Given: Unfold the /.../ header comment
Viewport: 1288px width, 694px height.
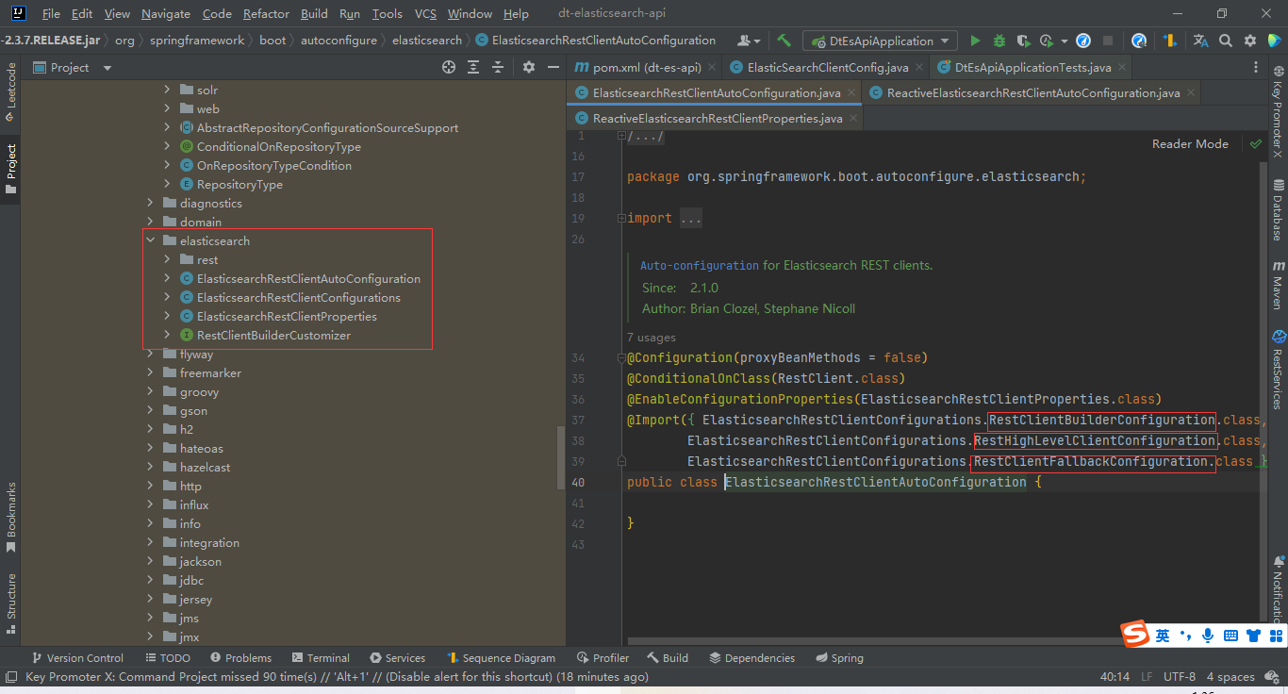Looking at the screenshot, I should click(646, 137).
